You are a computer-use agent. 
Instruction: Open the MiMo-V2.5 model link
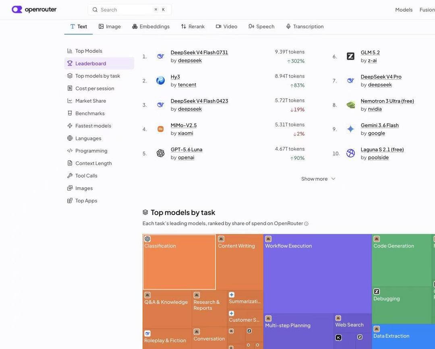(x=184, y=125)
